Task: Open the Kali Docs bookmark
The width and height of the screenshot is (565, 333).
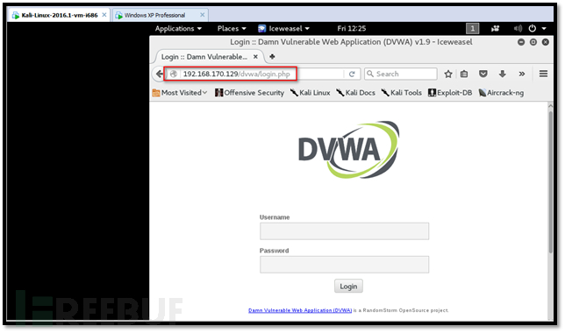Action: tap(355, 93)
